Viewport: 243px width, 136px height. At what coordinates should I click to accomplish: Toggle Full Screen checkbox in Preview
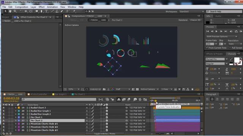[230, 48]
